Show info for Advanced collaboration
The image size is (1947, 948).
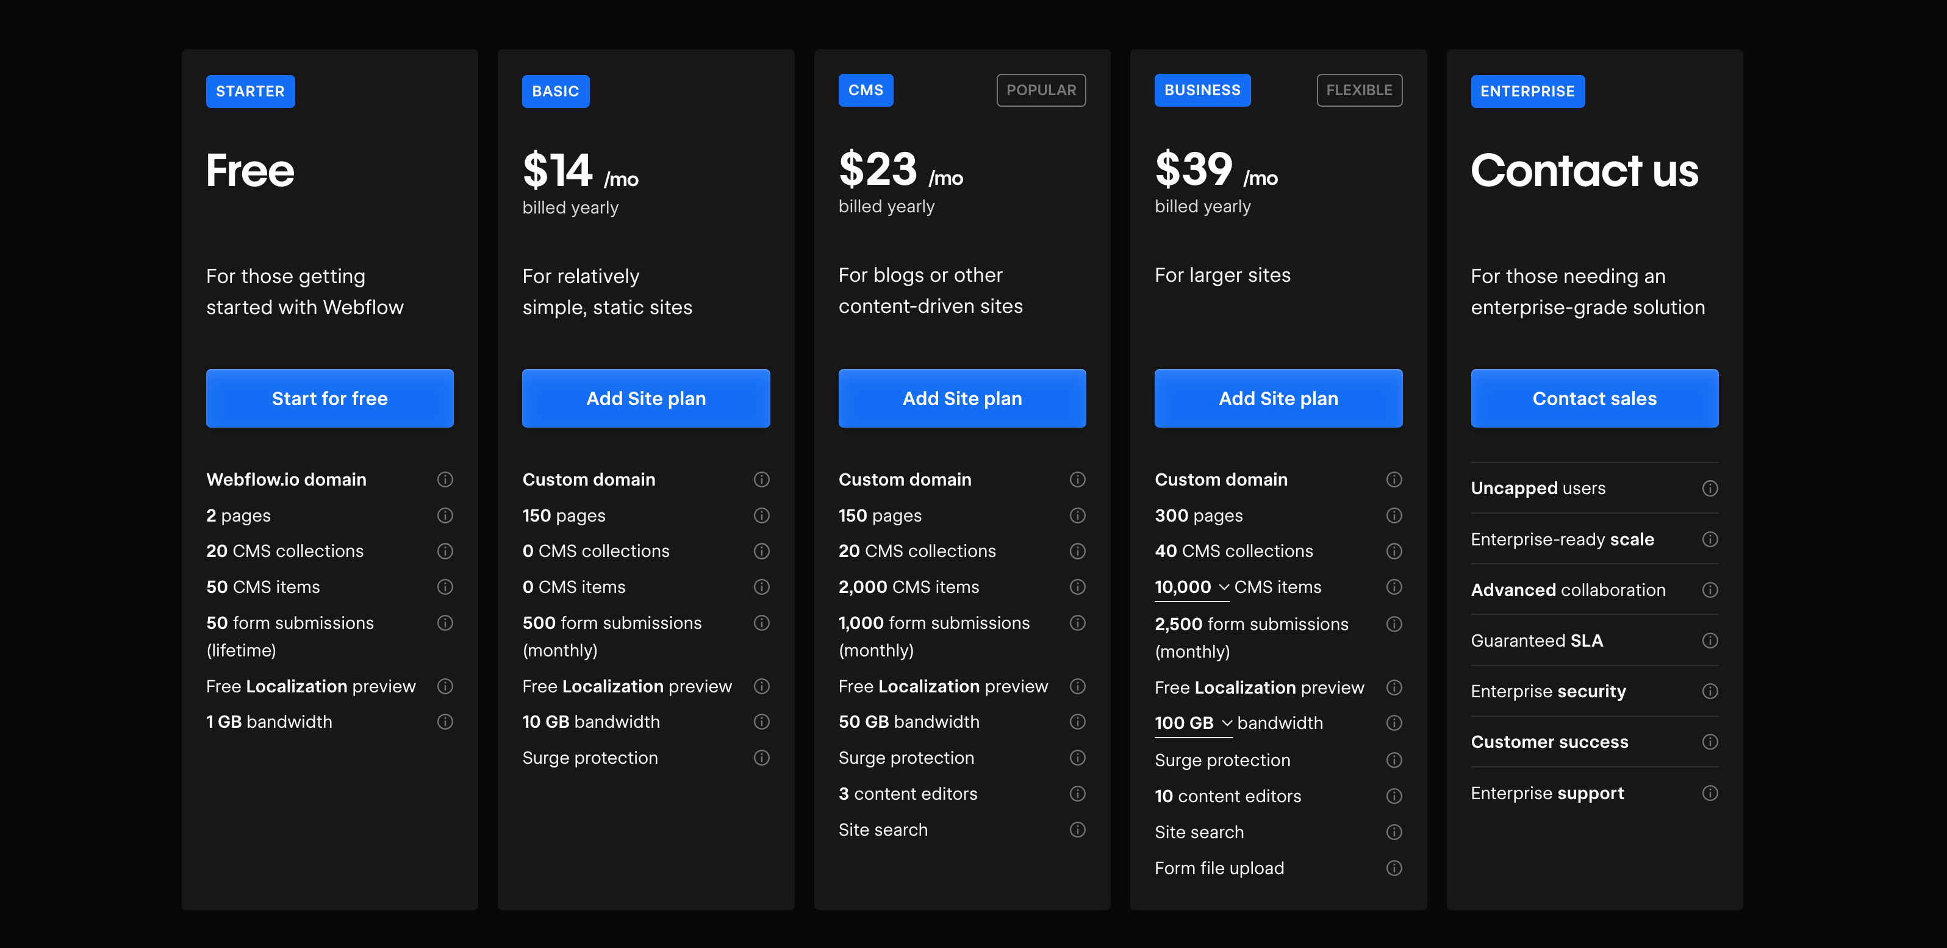coord(1710,591)
